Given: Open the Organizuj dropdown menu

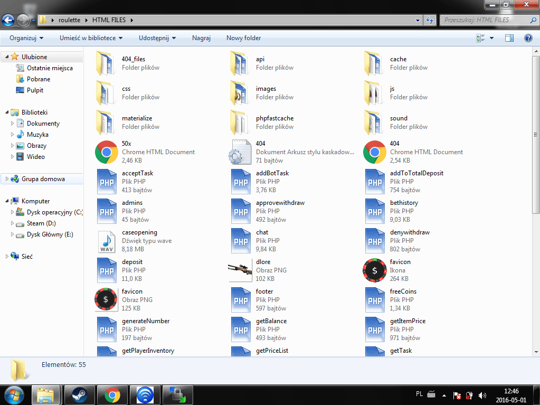Looking at the screenshot, I should pyautogui.click(x=26, y=38).
